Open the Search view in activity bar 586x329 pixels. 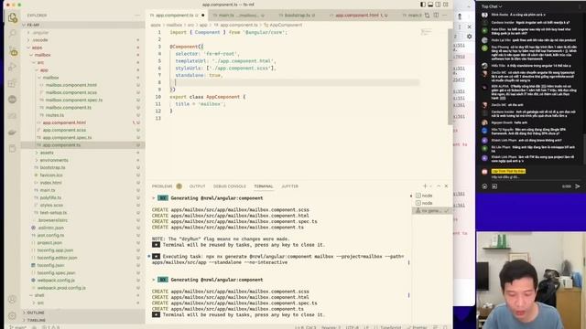pos(13,34)
